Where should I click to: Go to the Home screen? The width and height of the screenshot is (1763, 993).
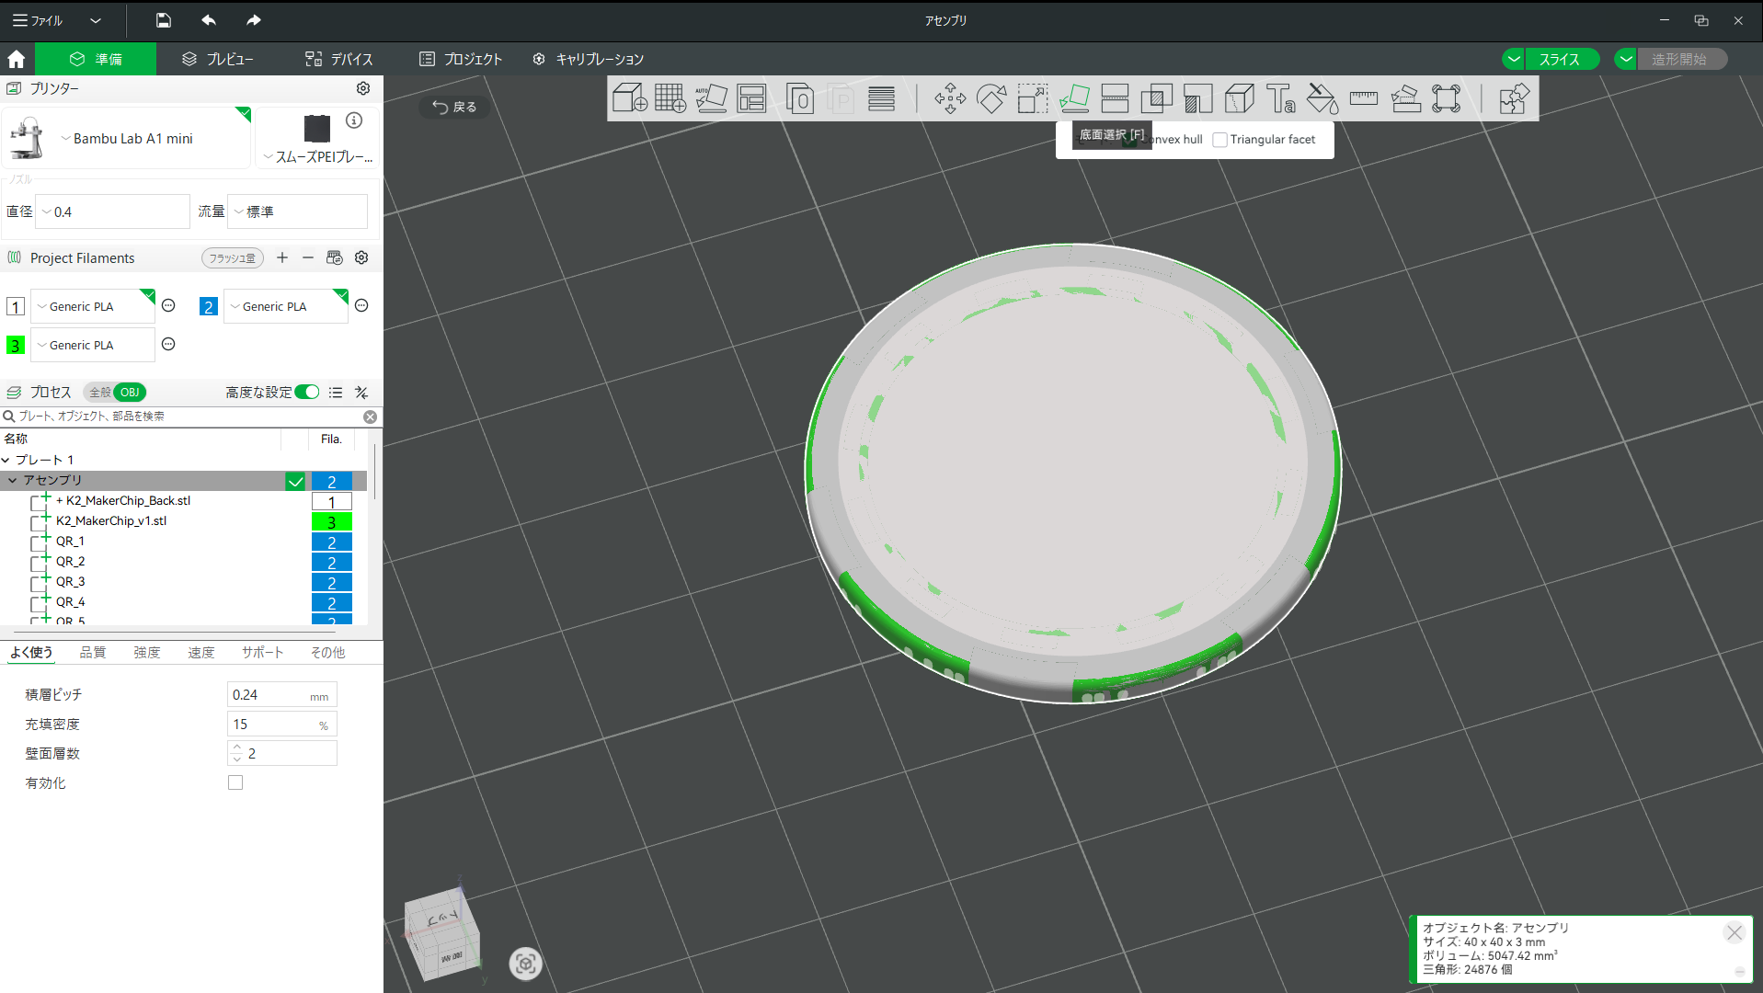pos(17,59)
